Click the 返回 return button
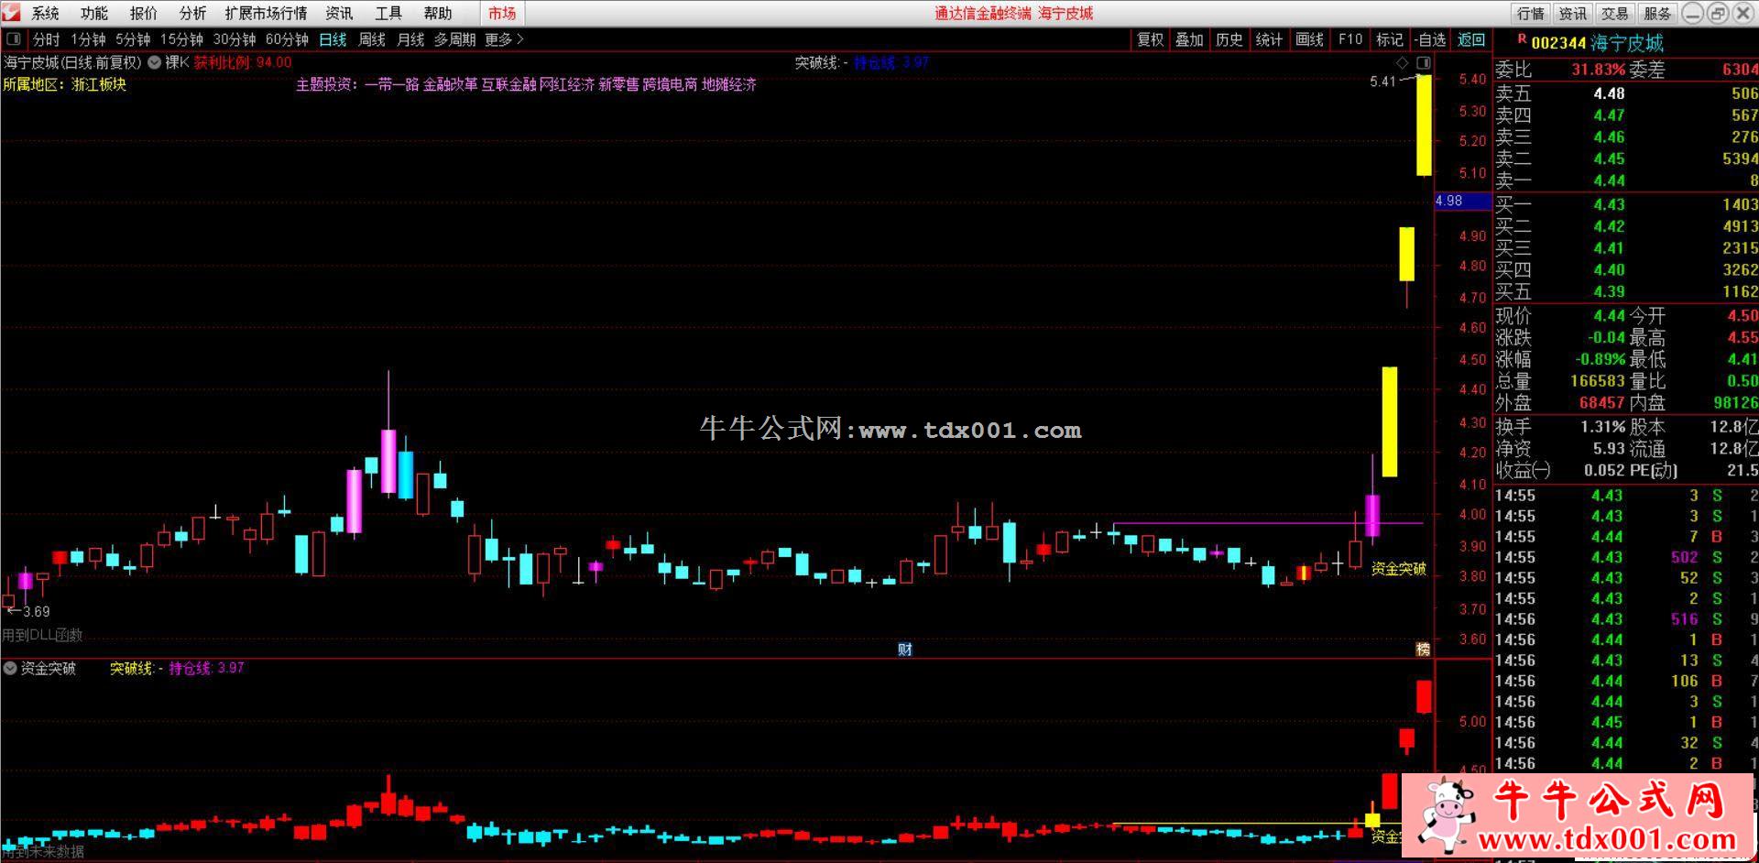 coord(1471,39)
